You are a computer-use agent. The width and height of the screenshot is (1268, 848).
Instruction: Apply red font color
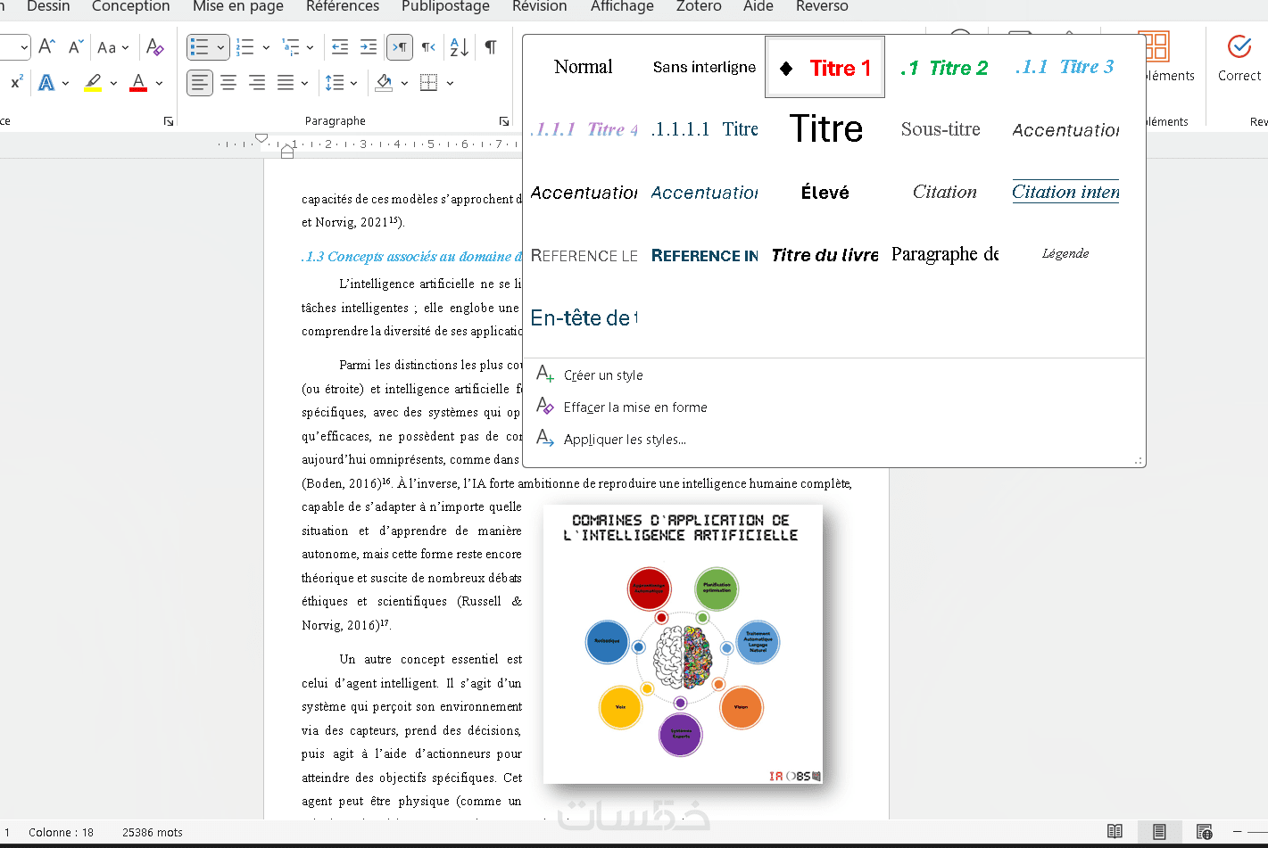pos(138,83)
